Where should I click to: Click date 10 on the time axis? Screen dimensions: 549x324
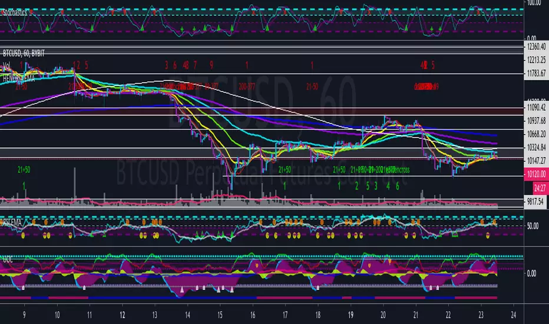click(x=57, y=315)
